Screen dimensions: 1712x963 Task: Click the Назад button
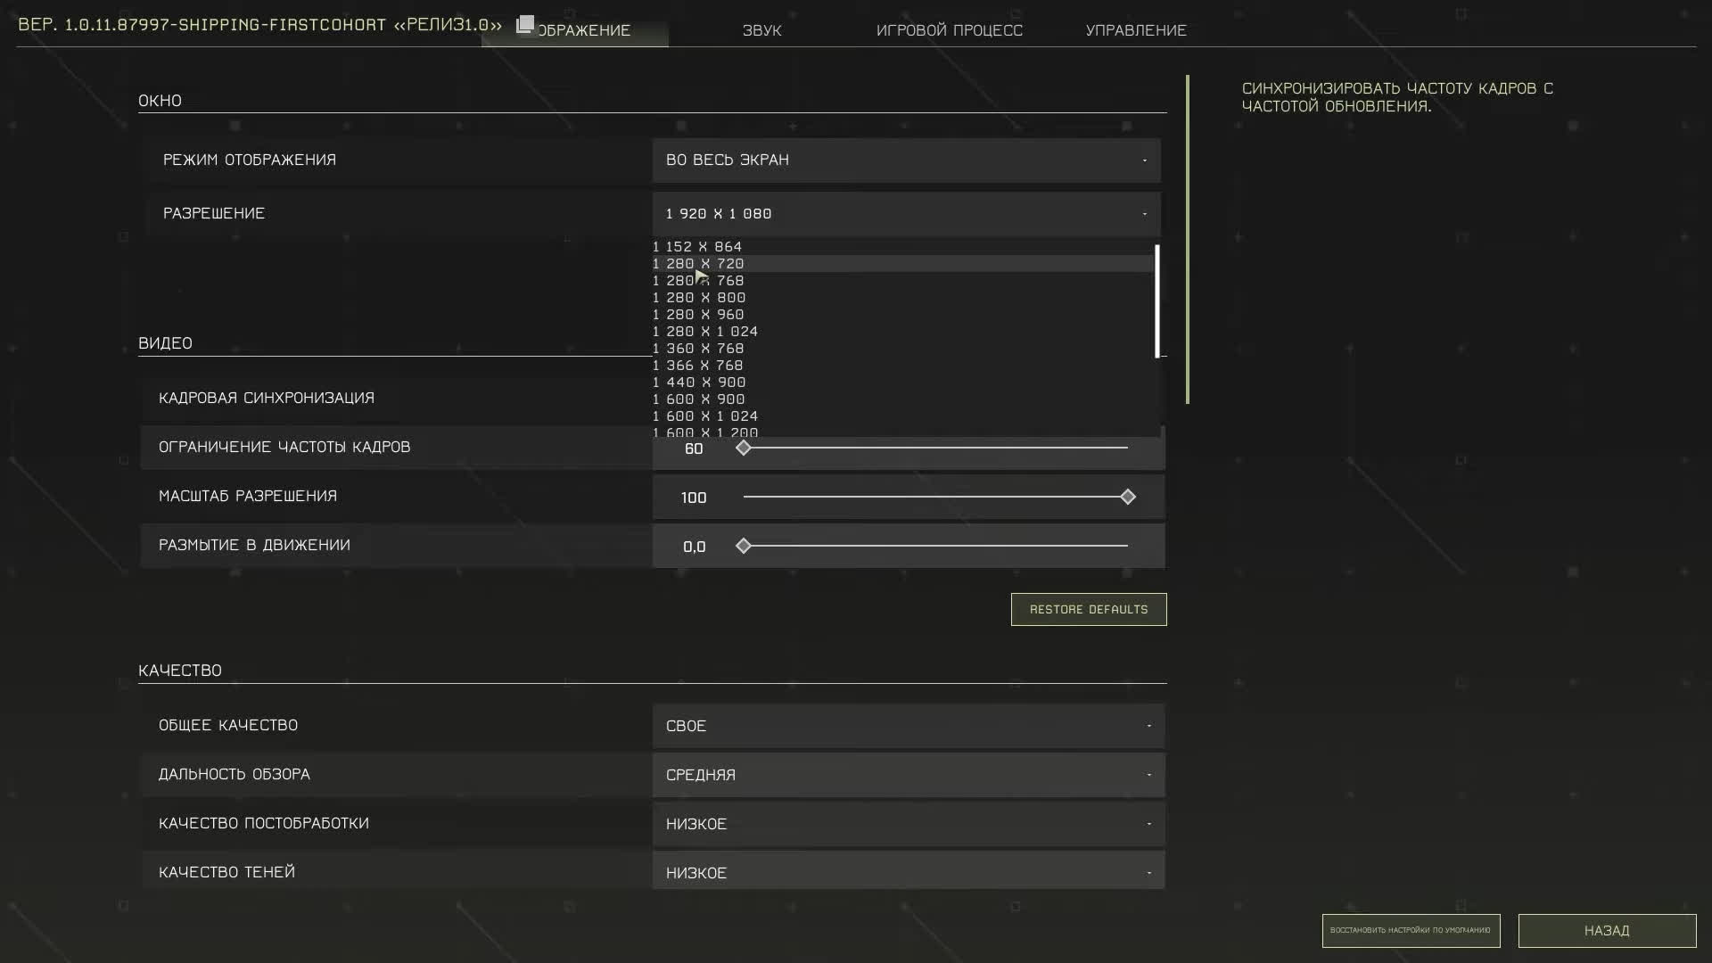coord(1607,931)
